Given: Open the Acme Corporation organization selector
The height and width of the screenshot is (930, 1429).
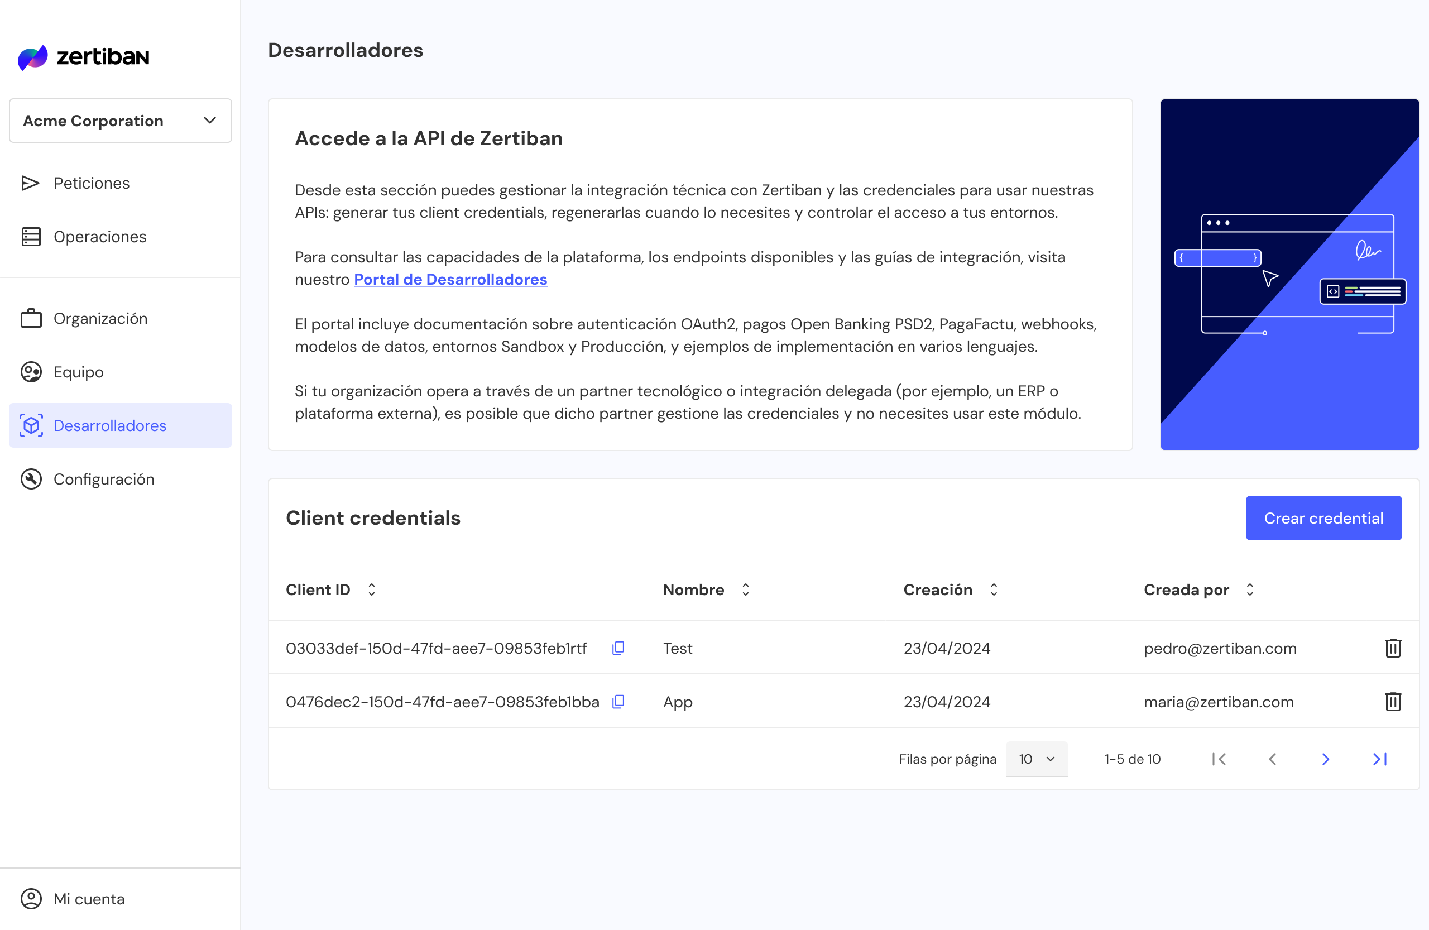Looking at the screenshot, I should pos(120,121).
